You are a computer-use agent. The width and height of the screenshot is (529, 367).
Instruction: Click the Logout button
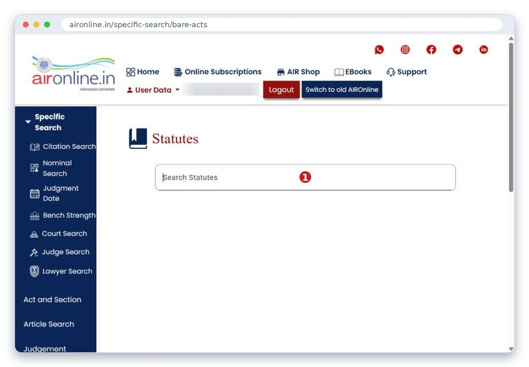(281, 90)
